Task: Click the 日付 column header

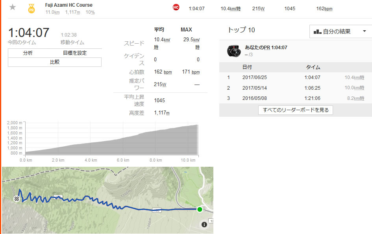Action: [247, 67]
